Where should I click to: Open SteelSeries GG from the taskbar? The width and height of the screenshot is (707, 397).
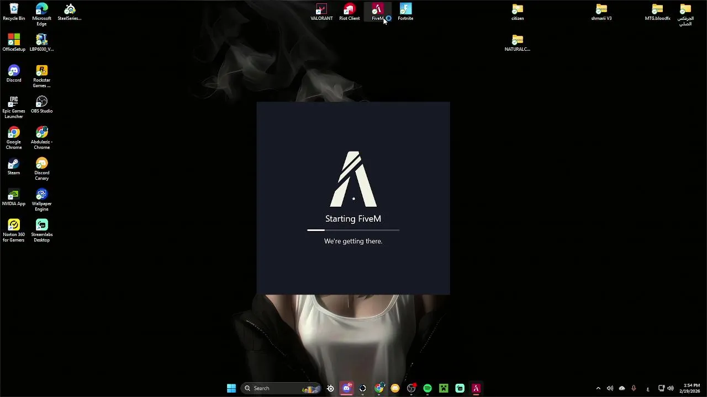(x=330, y=388)
